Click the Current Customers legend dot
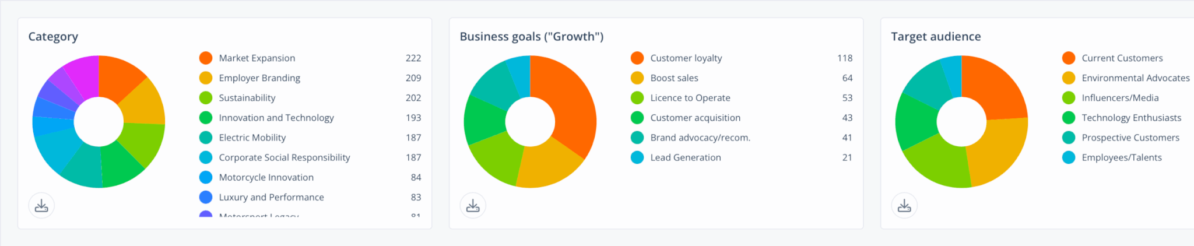The height and width of the screenshot is (246, 1194). 1069,58
